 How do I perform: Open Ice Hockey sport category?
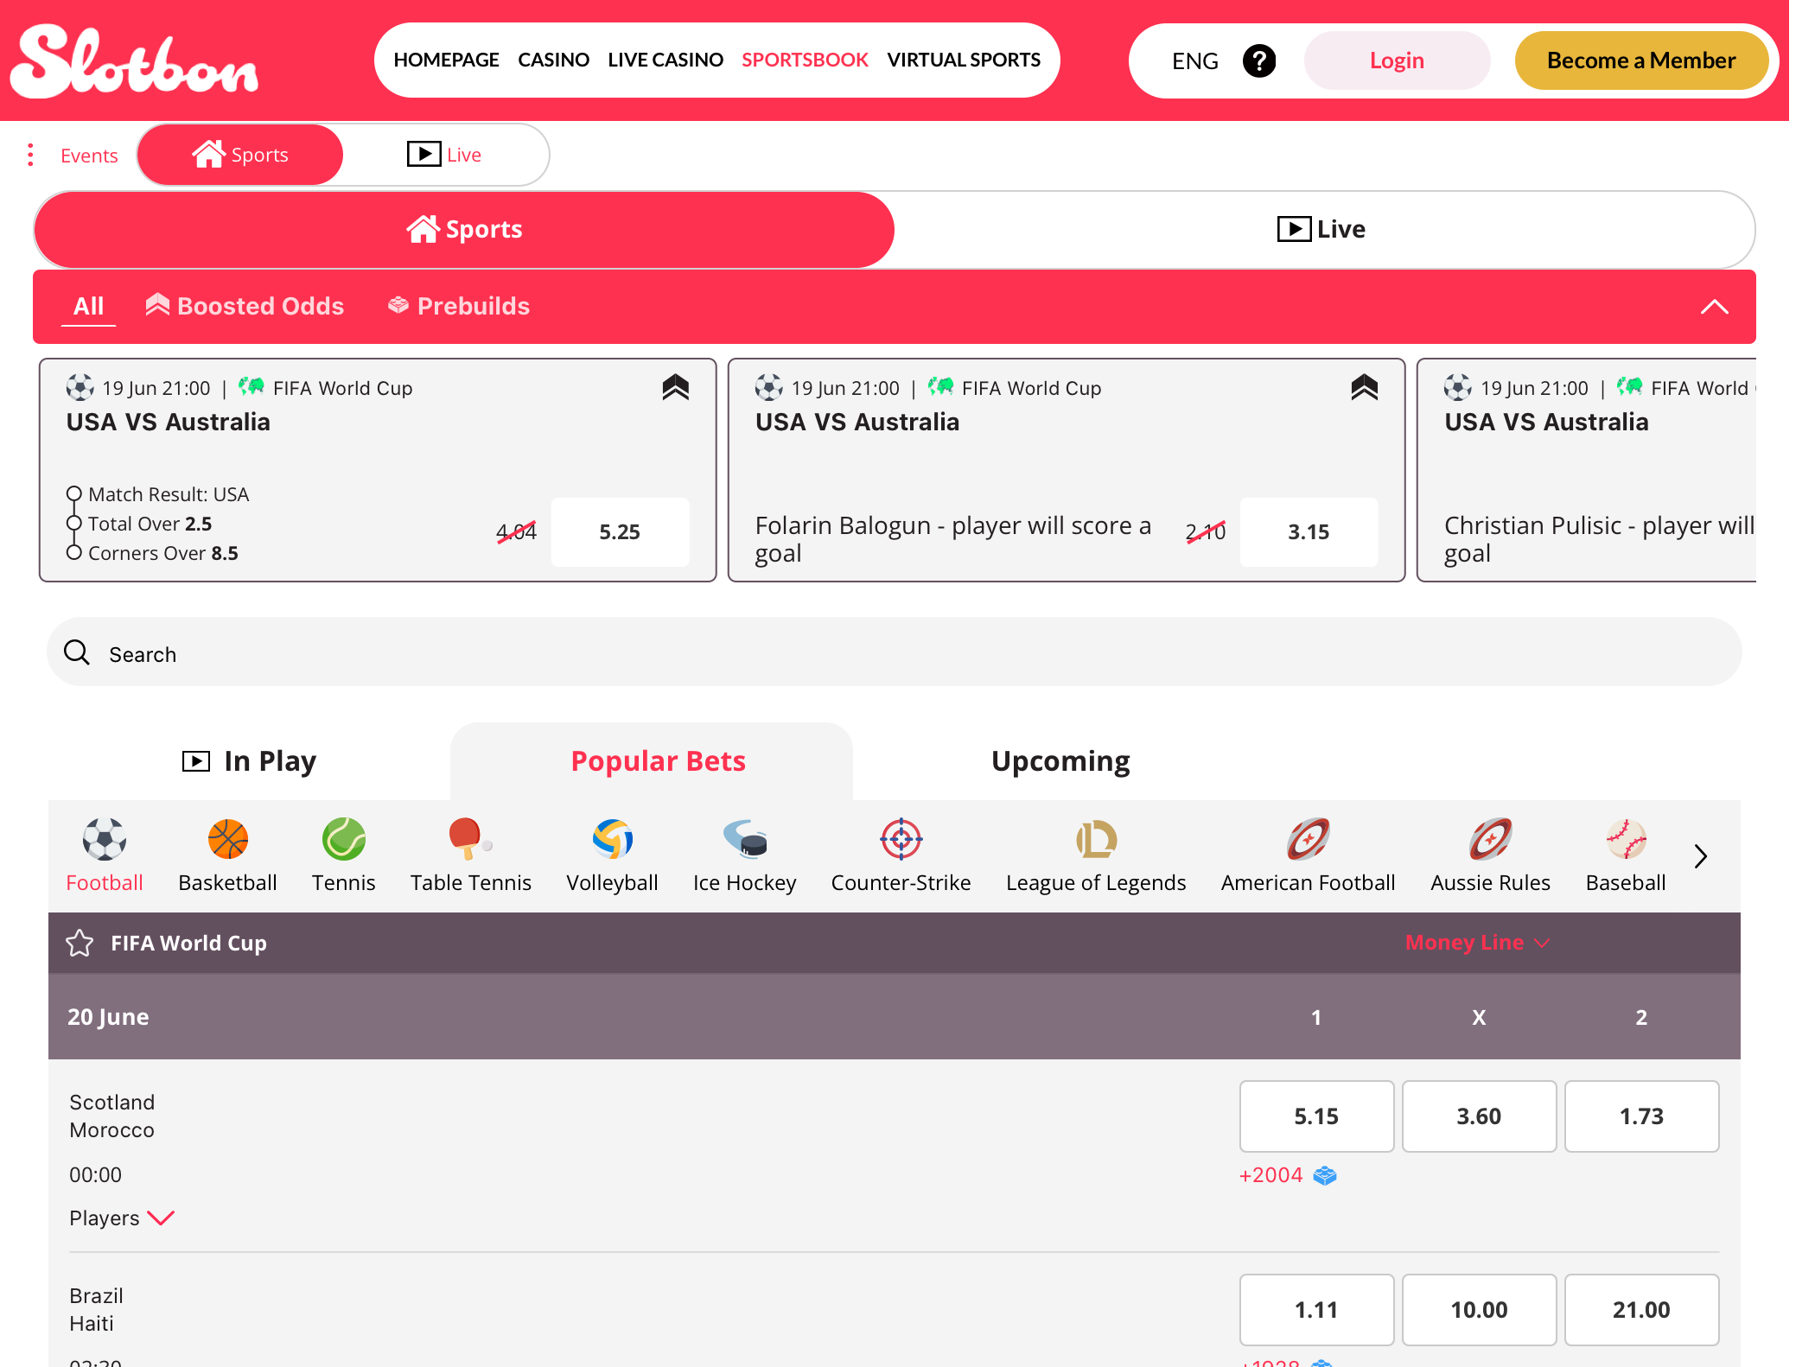(x=745, y=855)
